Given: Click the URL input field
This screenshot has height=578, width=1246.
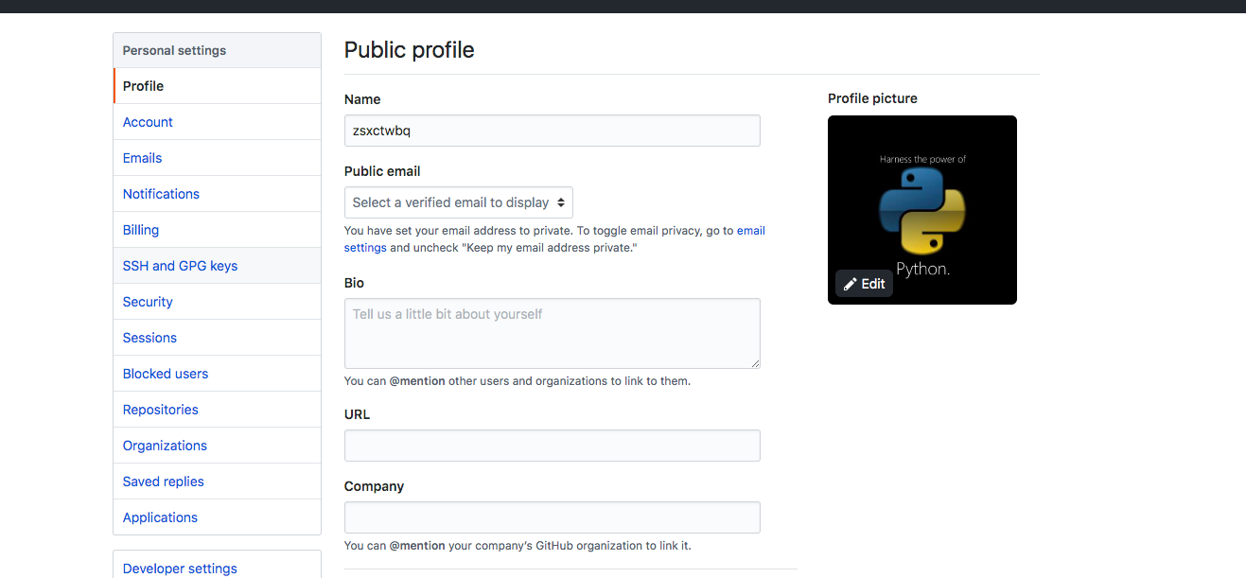Looking at the screenshot, I should (553, 446).
